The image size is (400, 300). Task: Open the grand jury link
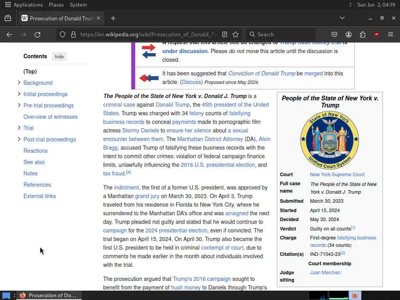click(147, 196)
